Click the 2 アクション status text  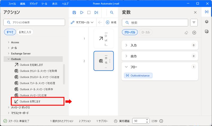(x=85, y=121)
